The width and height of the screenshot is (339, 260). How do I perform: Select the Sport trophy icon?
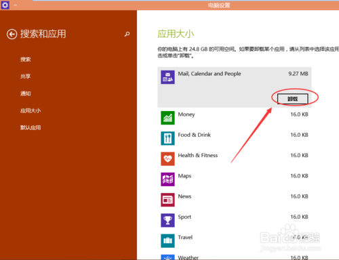tap(167, 220)
